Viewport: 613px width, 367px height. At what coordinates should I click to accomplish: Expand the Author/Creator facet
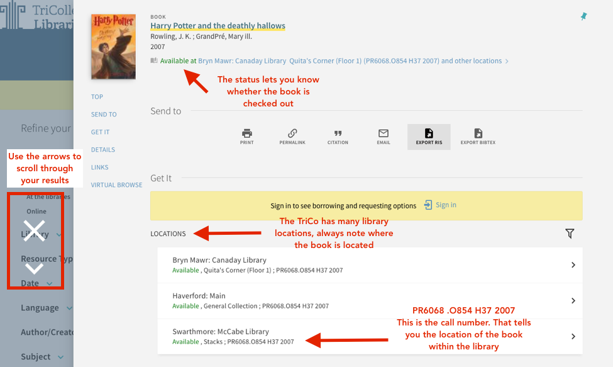coord(47,332)
